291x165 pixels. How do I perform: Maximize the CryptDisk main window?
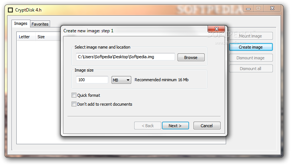tap(258, 9)
